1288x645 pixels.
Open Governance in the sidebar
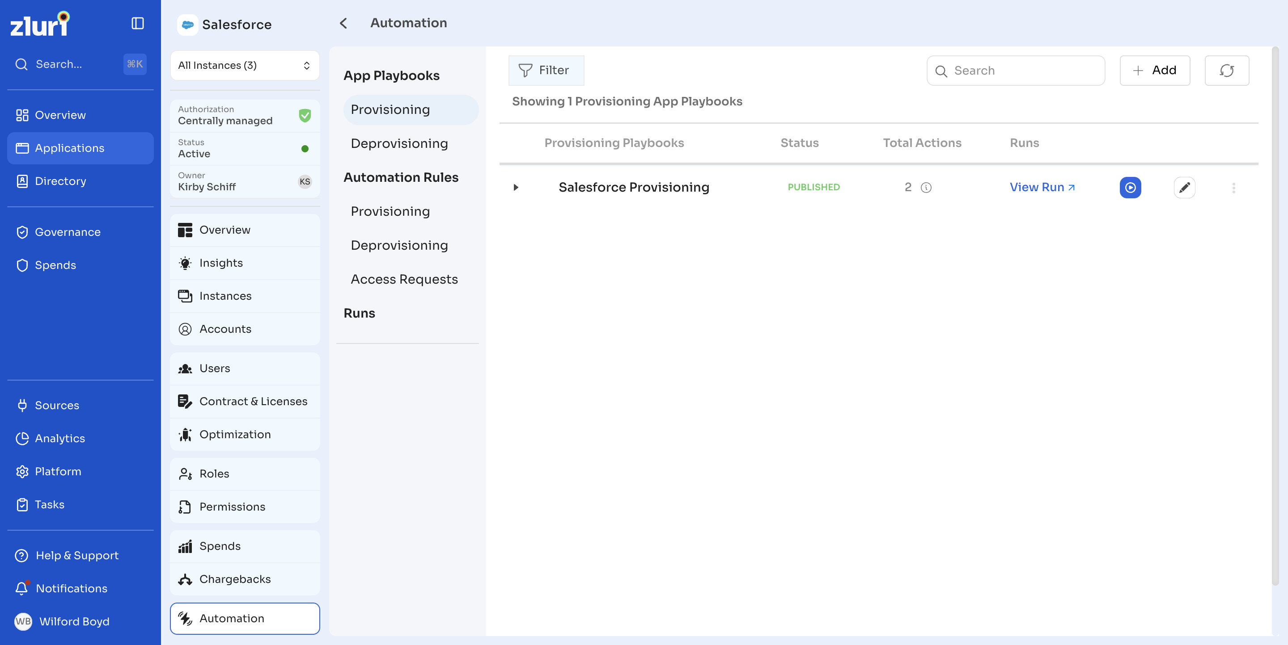point(80,232)
